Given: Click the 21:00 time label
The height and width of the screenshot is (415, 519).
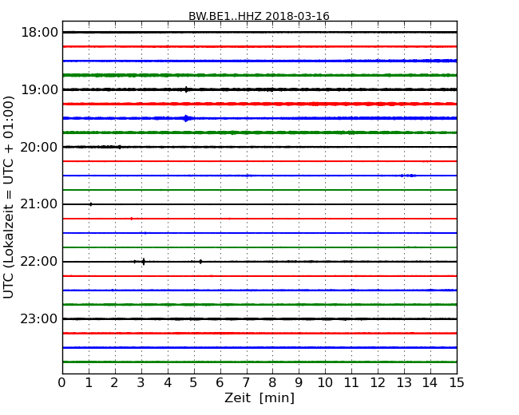Looking at the screenshot, I should coord(39,204).
